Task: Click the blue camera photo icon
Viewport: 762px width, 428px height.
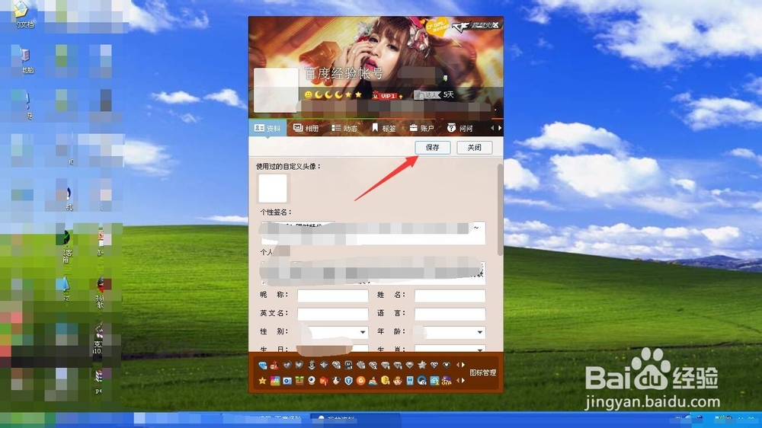Action: pyautogui.click(x=287, y=380)
